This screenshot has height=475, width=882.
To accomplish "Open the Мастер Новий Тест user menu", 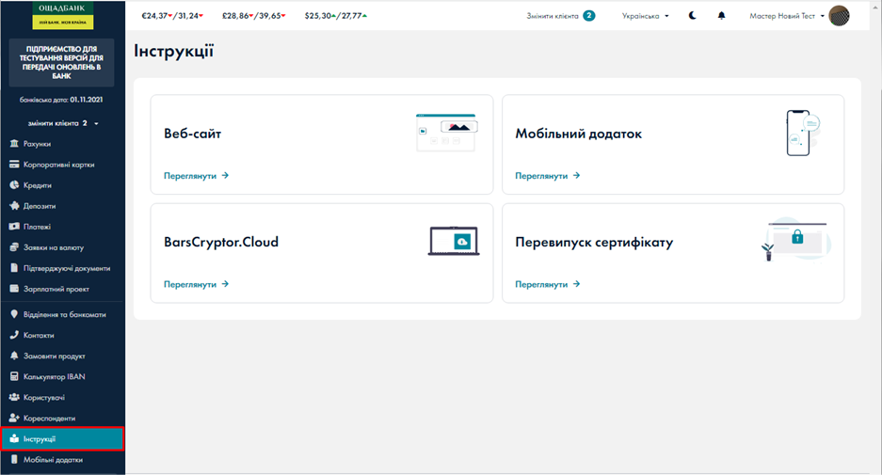I will point(786,16).
